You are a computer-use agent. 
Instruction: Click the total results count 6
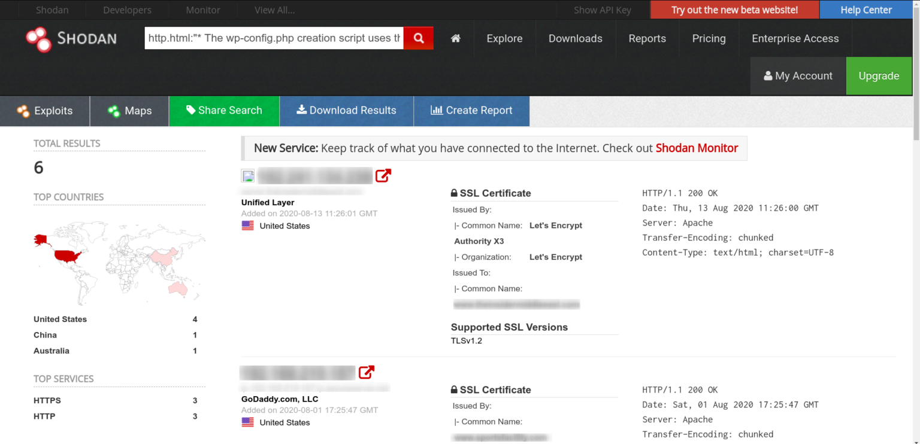(39, 168)
